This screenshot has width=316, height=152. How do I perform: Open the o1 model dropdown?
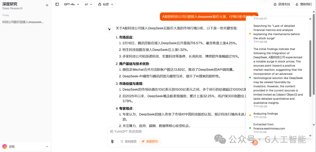click(x=89, y=4)
